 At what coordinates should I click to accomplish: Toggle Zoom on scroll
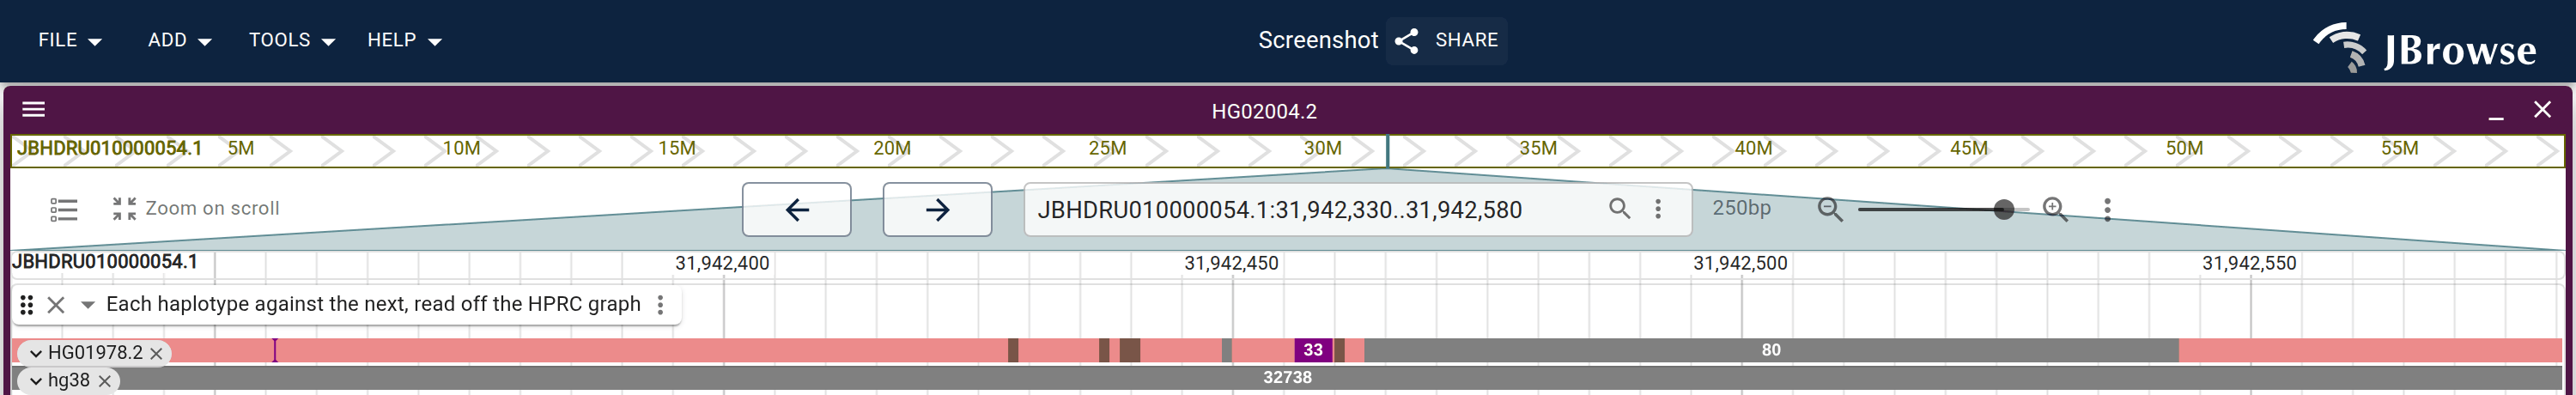[196, 208]
